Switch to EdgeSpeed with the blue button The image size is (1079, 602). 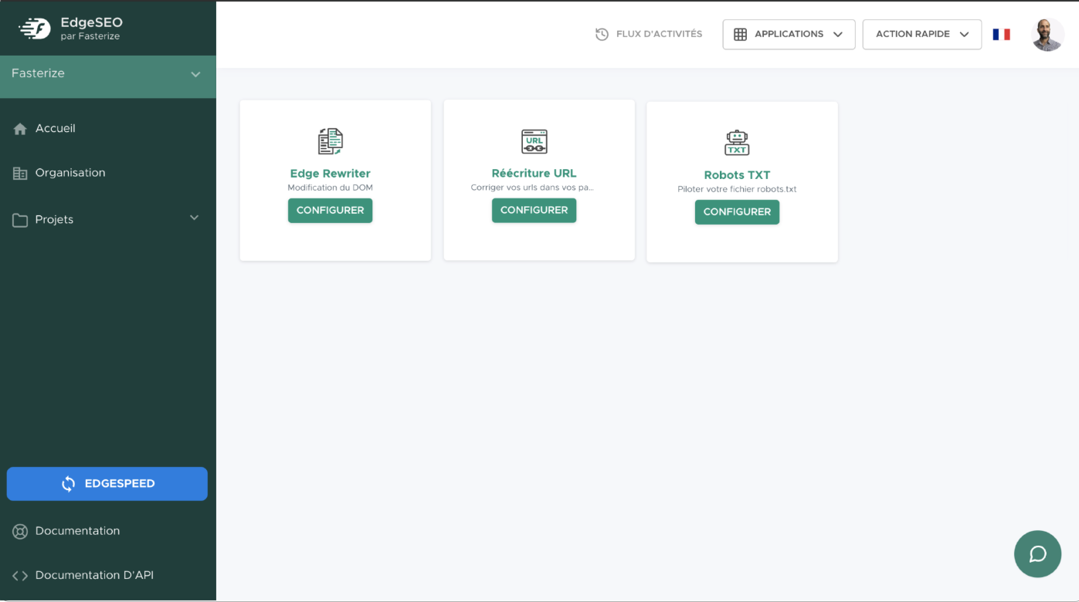click(x=107, y=484)
